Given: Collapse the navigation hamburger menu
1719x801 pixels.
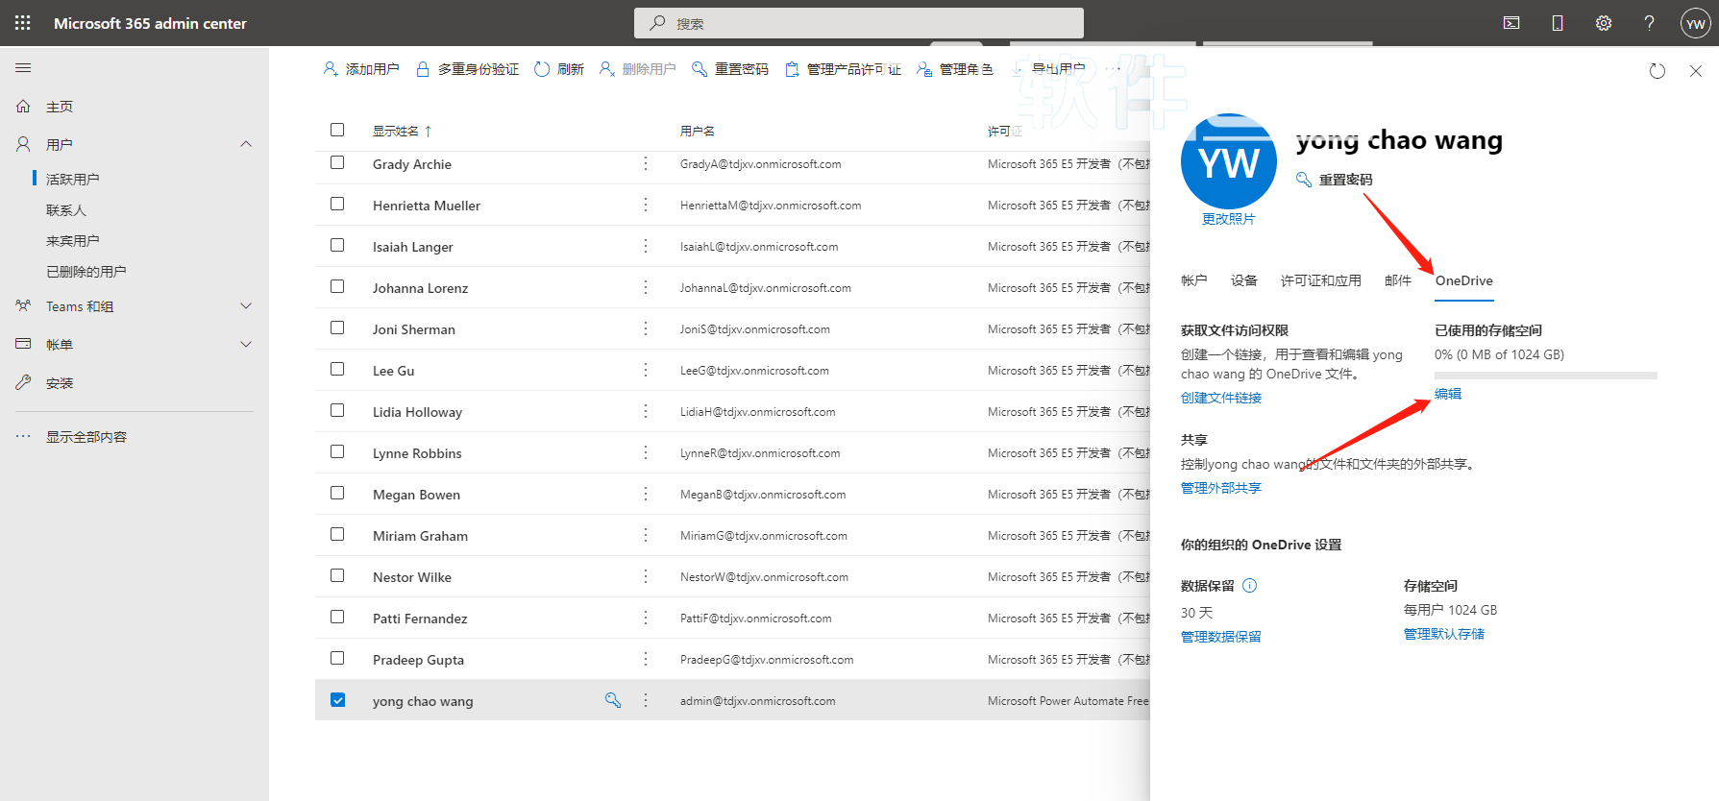Looking at the screenshot, I should click(23, 68).
